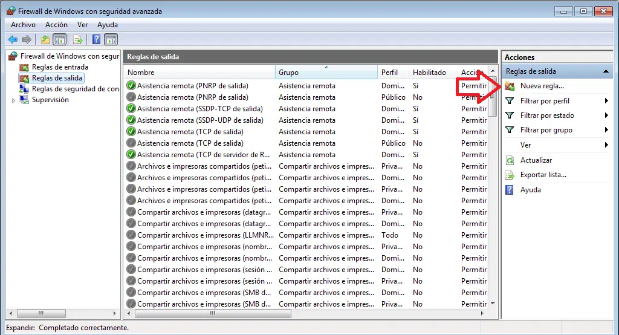Click the Back arrow toolbar icon

click(13, 39)
